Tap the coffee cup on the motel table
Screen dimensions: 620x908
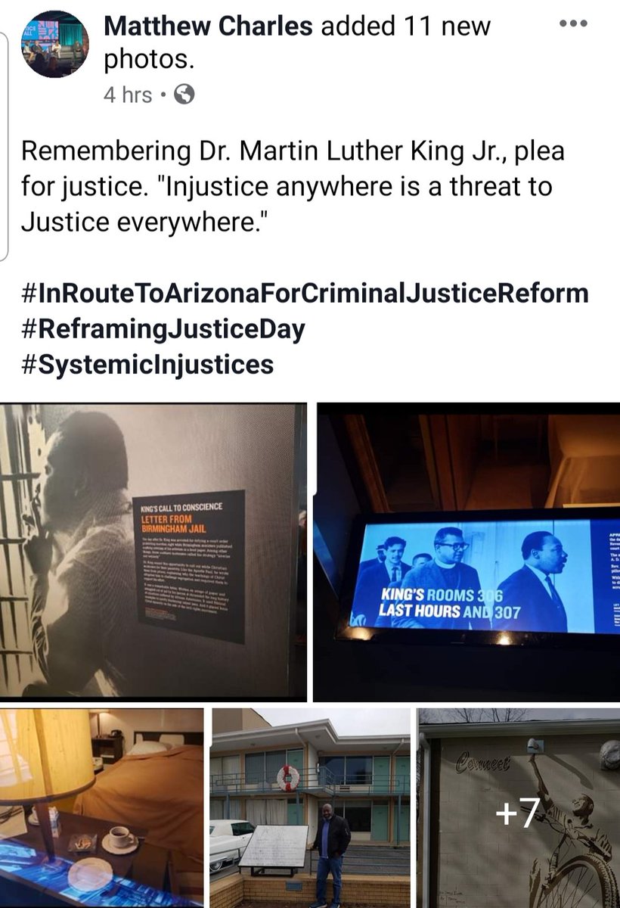click(119, 838)
